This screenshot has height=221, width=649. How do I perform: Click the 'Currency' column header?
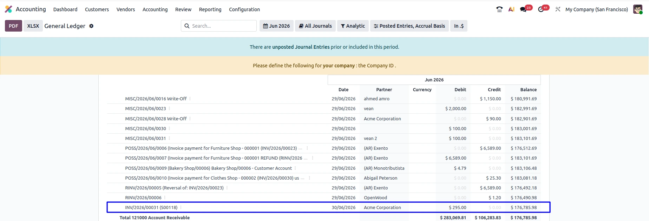[422, 90]
